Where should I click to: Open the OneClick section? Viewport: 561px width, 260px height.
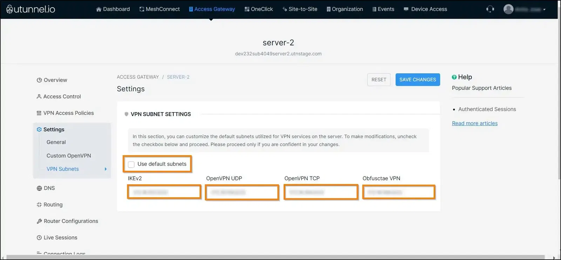point(258,9)
